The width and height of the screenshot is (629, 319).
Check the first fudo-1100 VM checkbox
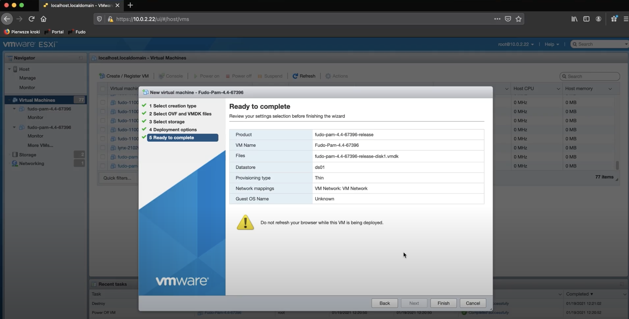pos(102,102)
